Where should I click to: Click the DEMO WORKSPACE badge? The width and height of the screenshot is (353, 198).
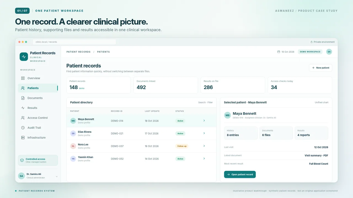tap(310, 52)
